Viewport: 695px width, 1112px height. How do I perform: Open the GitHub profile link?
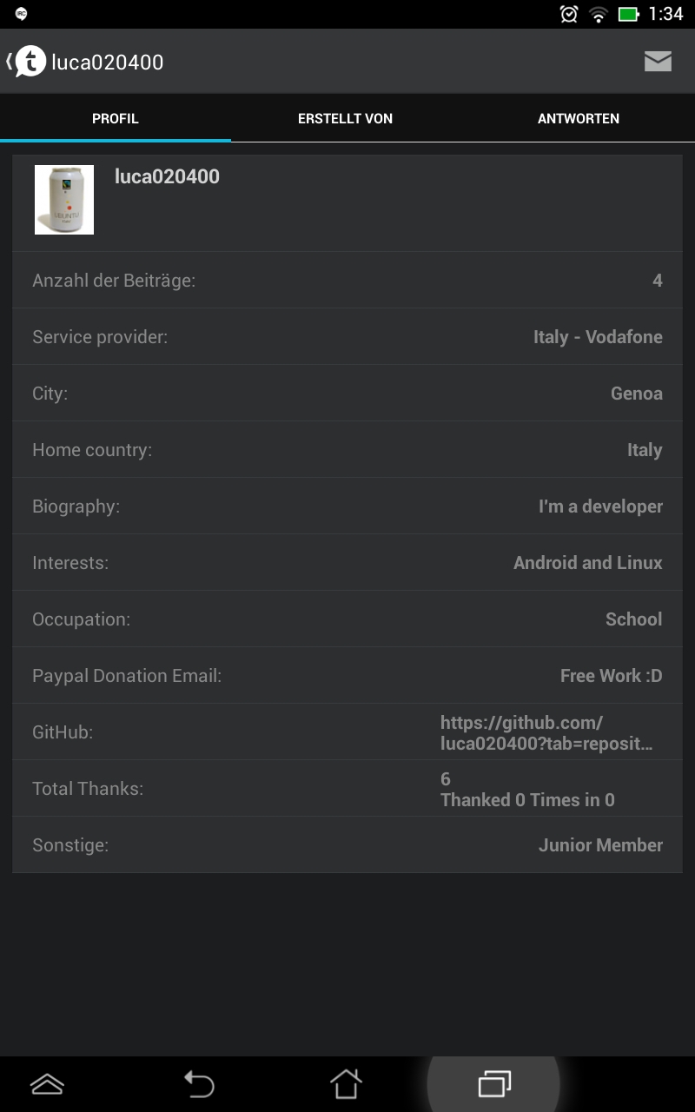click(546, 732)
